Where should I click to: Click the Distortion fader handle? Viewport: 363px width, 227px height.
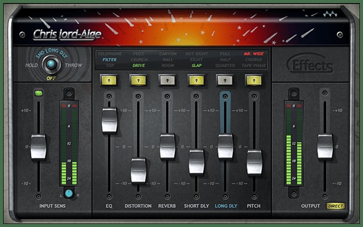click(x=138, y=170)
